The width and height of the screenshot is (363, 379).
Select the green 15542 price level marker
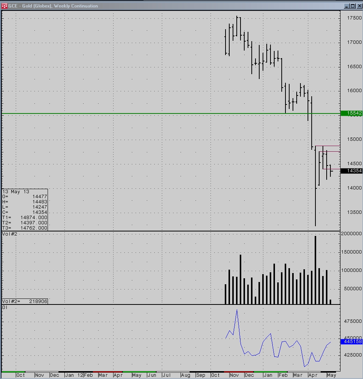click(x=351, y=113)
